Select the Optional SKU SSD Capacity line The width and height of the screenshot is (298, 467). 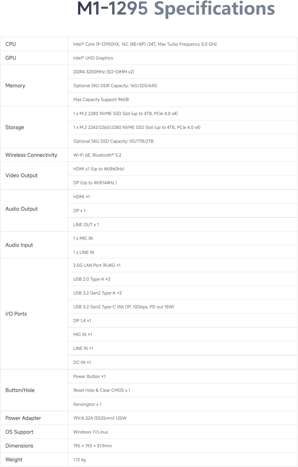113,141
